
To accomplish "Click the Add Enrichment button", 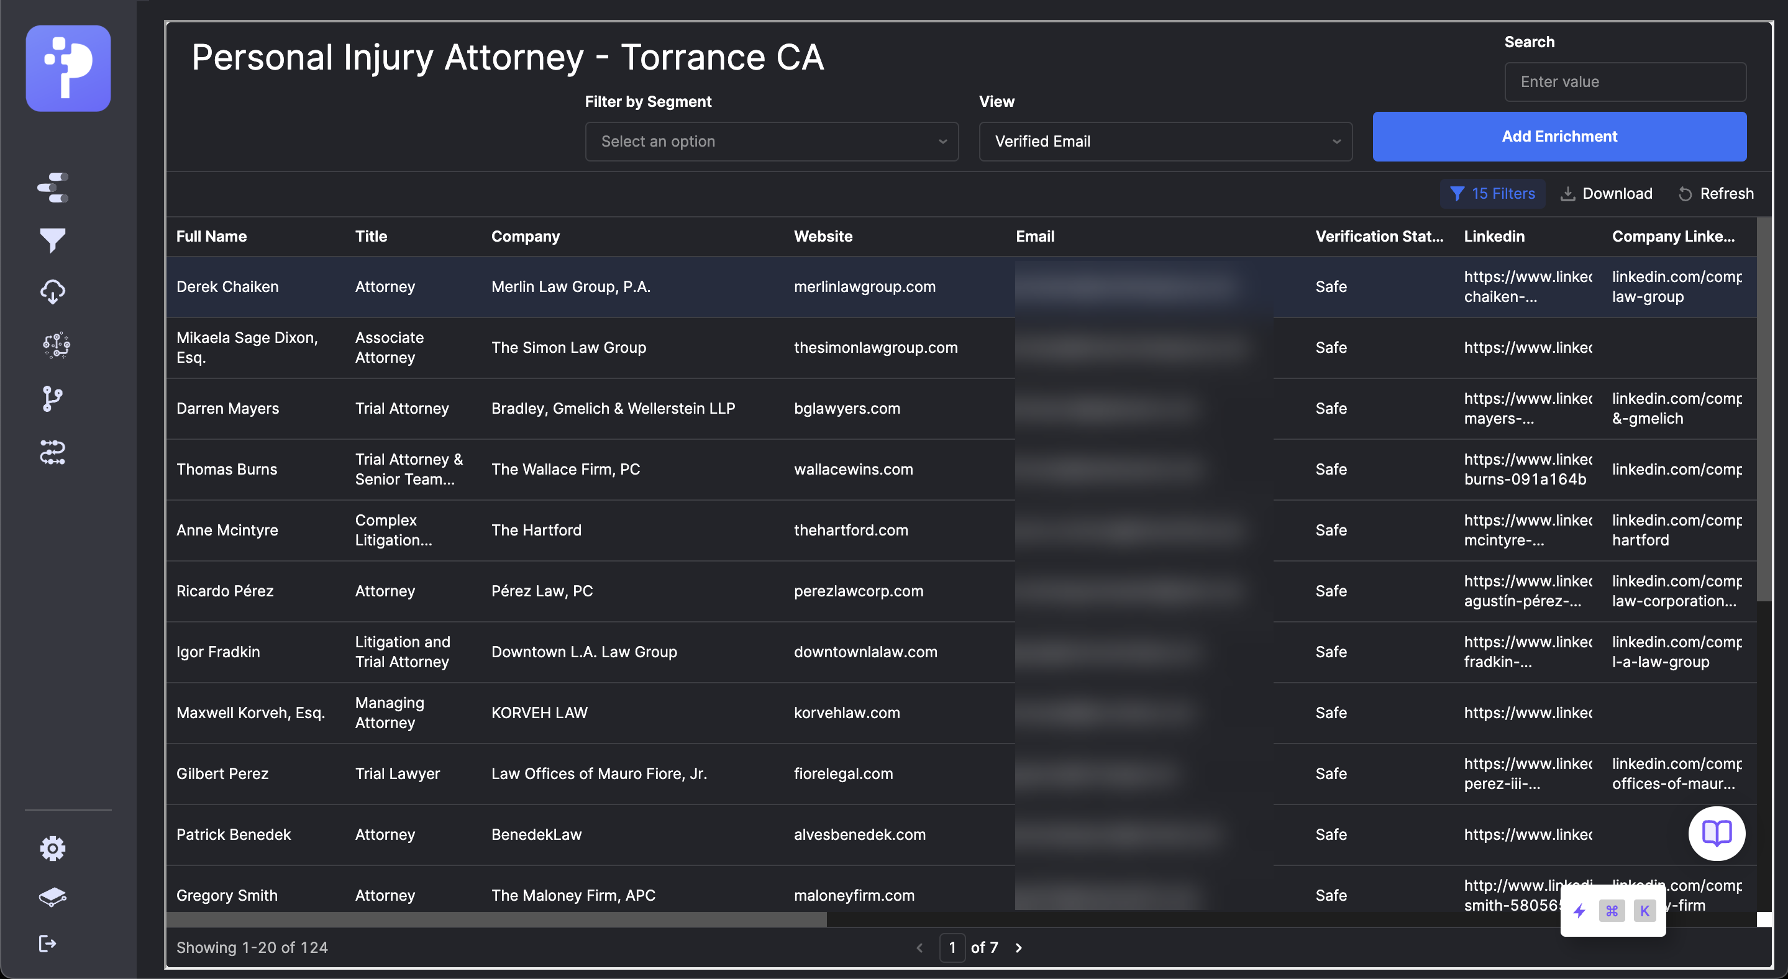I will (1559, 137).
